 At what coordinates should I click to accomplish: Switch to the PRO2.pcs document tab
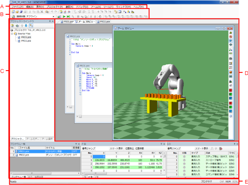coord(104,22)
